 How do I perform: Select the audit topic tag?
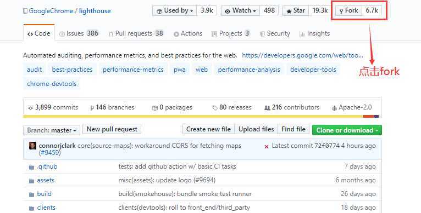tap(35, 70)
